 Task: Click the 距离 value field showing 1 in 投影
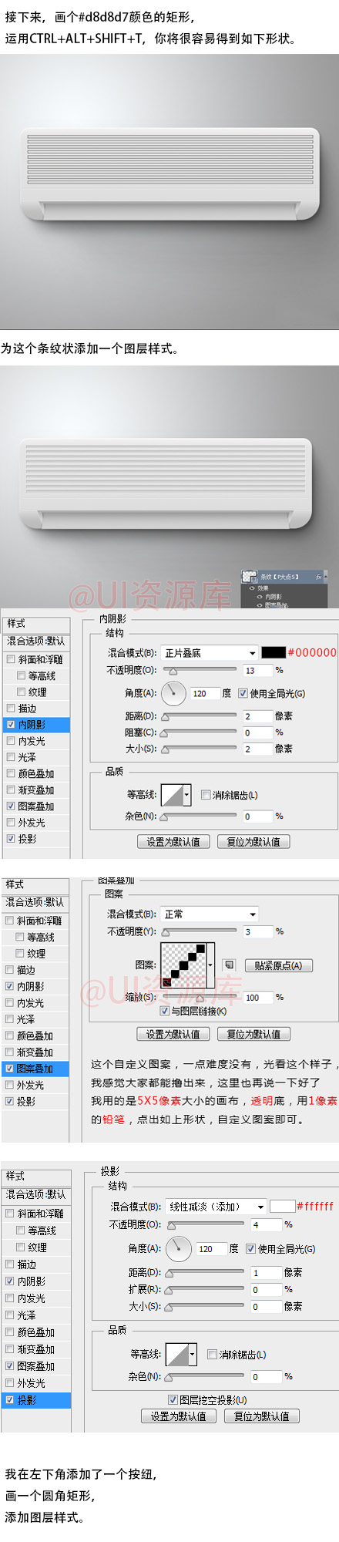[x=266, y=1273]
